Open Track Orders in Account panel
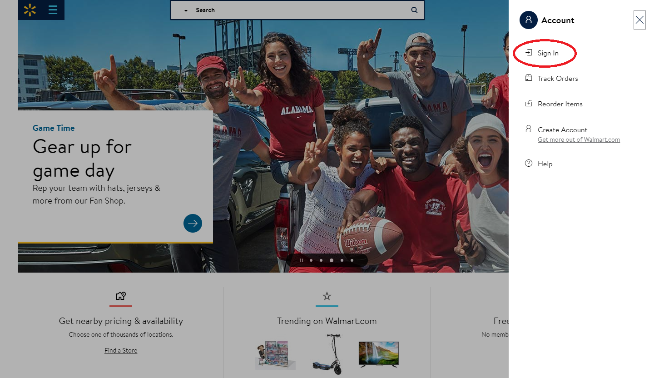This screenshot has height=378, width=654. (557, 79)
